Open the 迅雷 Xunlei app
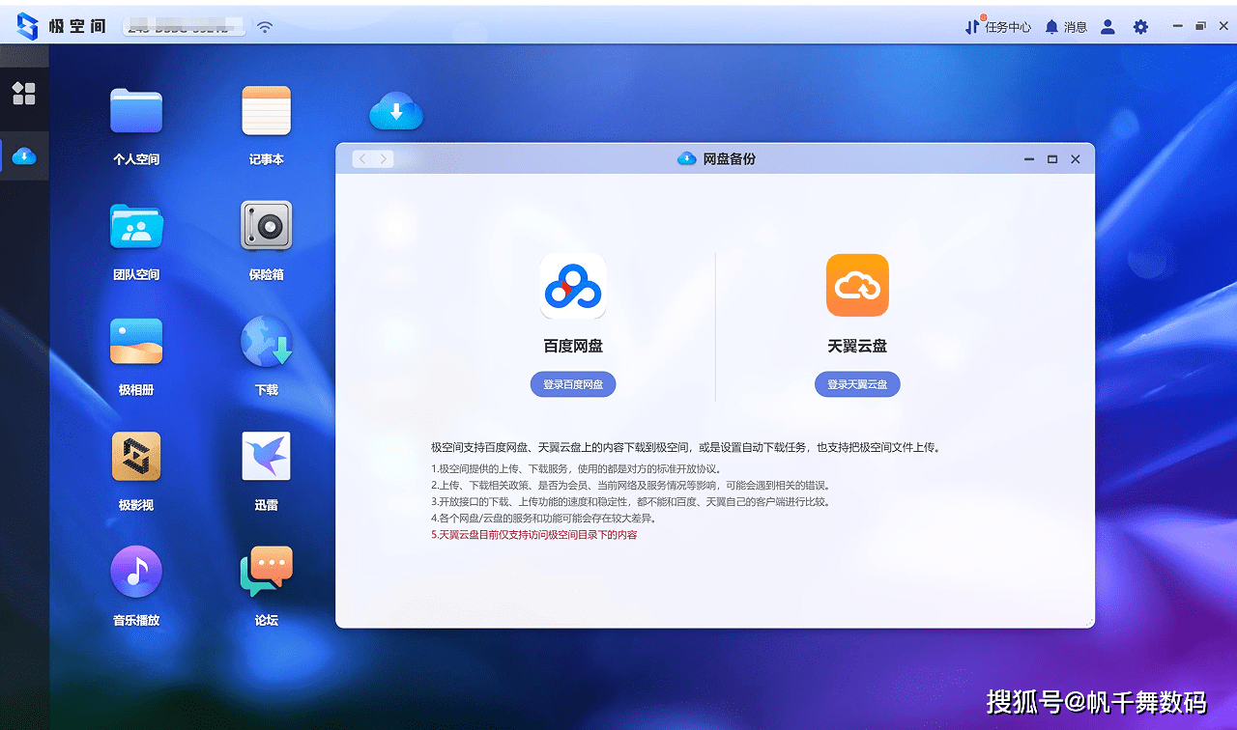This screenshot has height=730, width=1237. (x=266, y=456)
